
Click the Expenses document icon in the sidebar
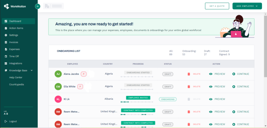6,49
